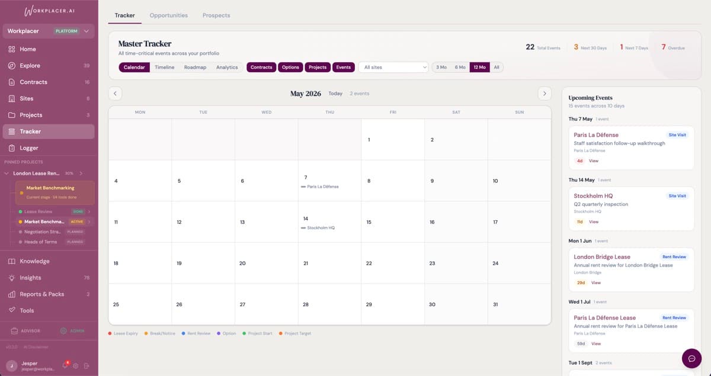This screenshot has height=376, width=711.
Task: Expand the Lease Review stage chevron
Action: point(89,211)
